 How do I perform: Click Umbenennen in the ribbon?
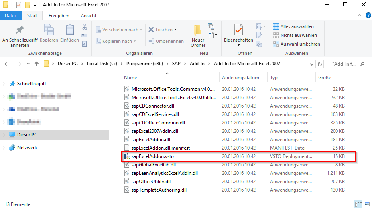click(x=166, y=41)
